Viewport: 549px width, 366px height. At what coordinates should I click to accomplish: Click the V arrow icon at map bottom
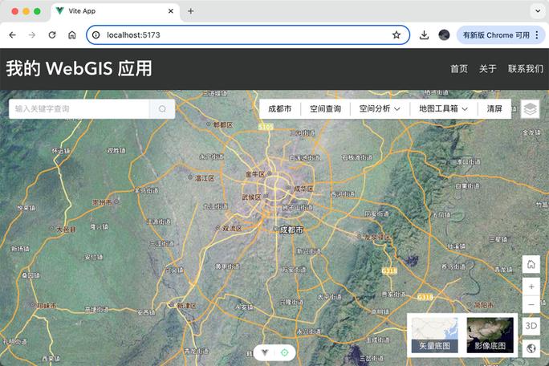(265, 352)
